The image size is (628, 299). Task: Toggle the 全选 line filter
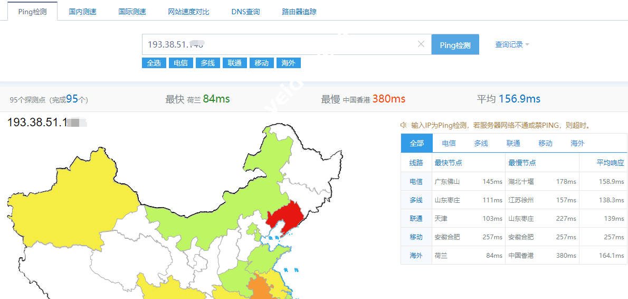pyautogui.click(x=154, y=63)
